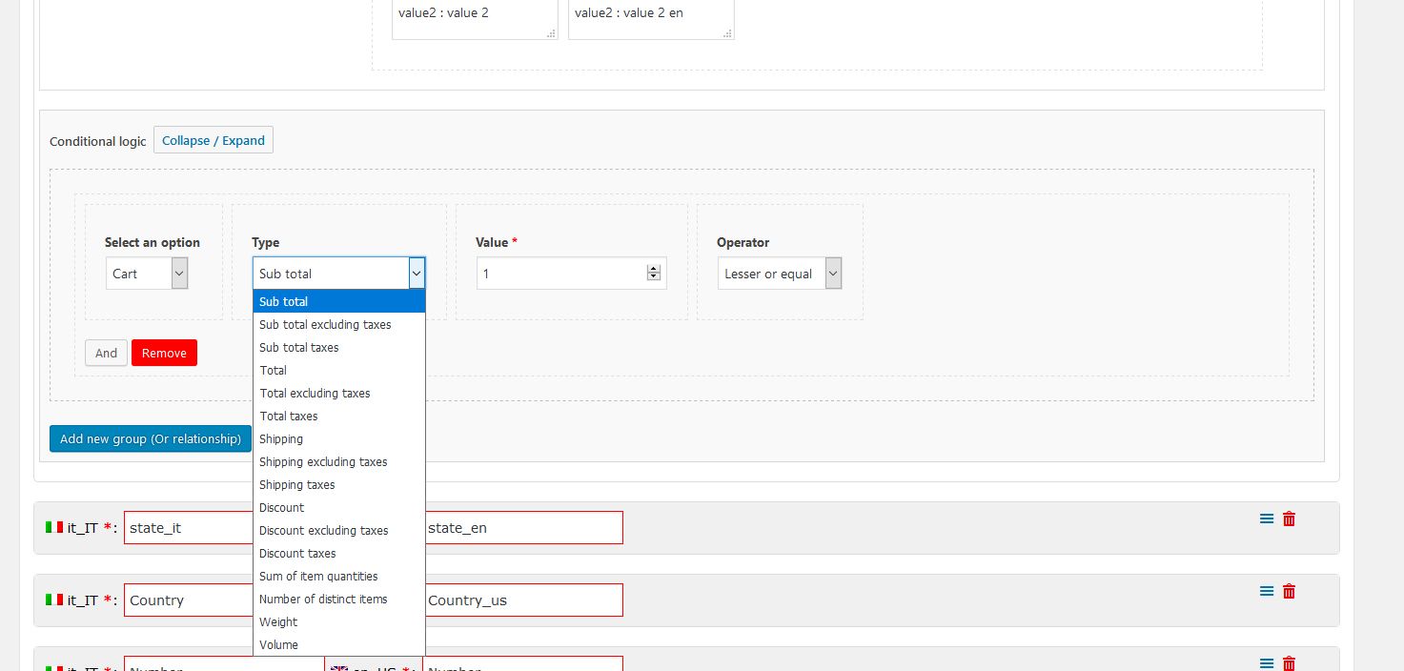1404x671 pixels.
Task: Click 'Add new group (Or relationship)' button
Action: (x=151, y=438)
